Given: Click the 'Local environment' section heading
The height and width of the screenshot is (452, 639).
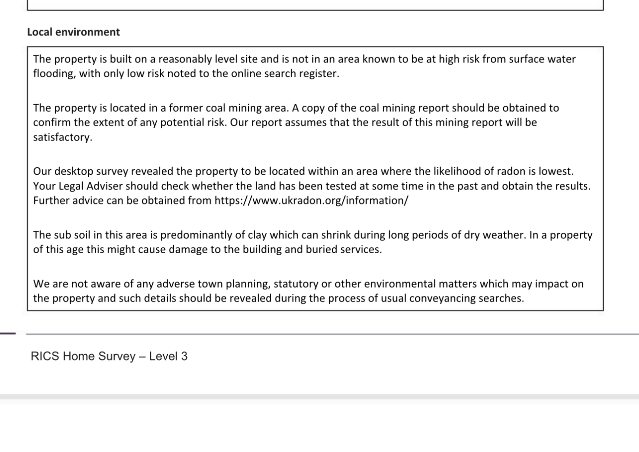Looking at the screenshot, I should [74, 32].
